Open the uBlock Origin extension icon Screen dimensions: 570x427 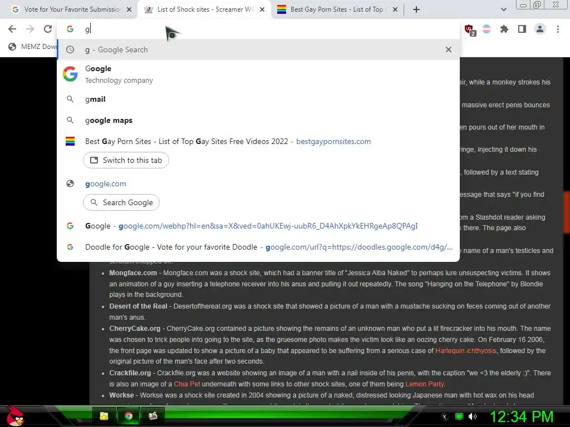[469, 29]
